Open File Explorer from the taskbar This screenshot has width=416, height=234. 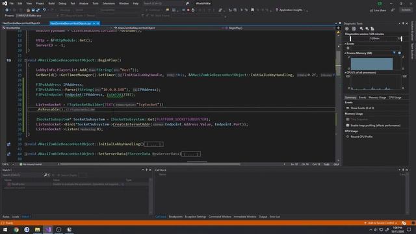point(38,229)
